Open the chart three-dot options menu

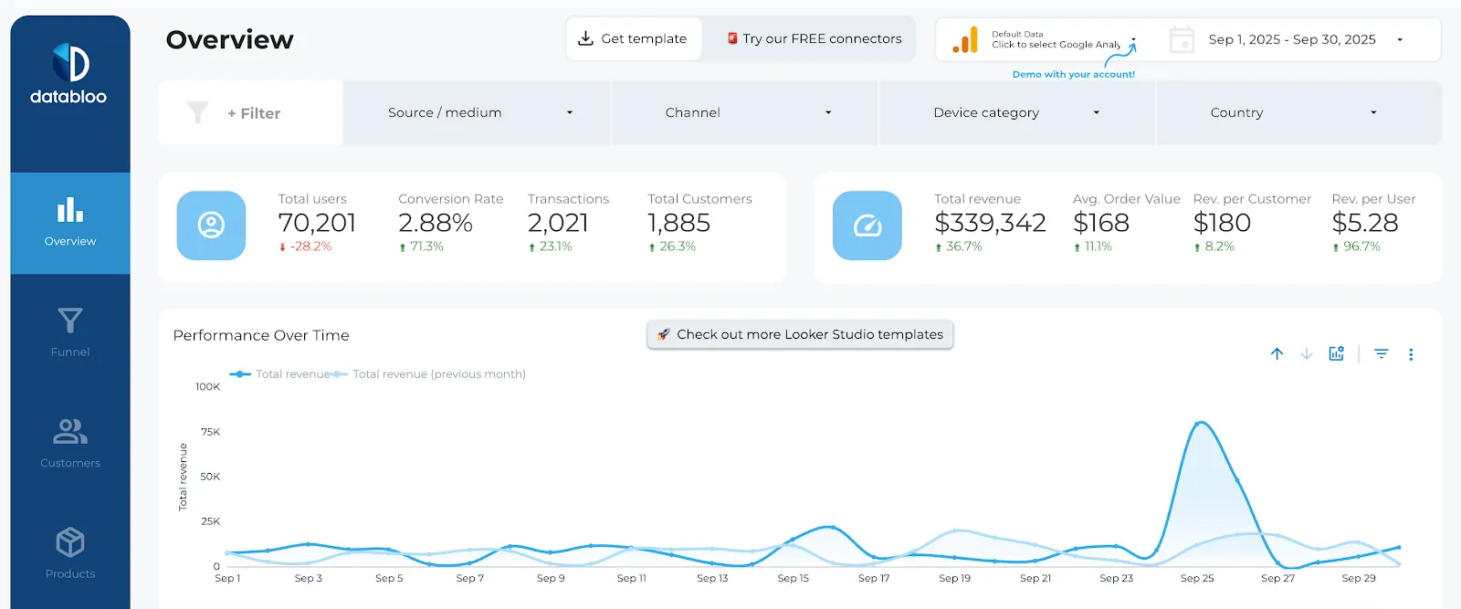(x=1411, y=354)
